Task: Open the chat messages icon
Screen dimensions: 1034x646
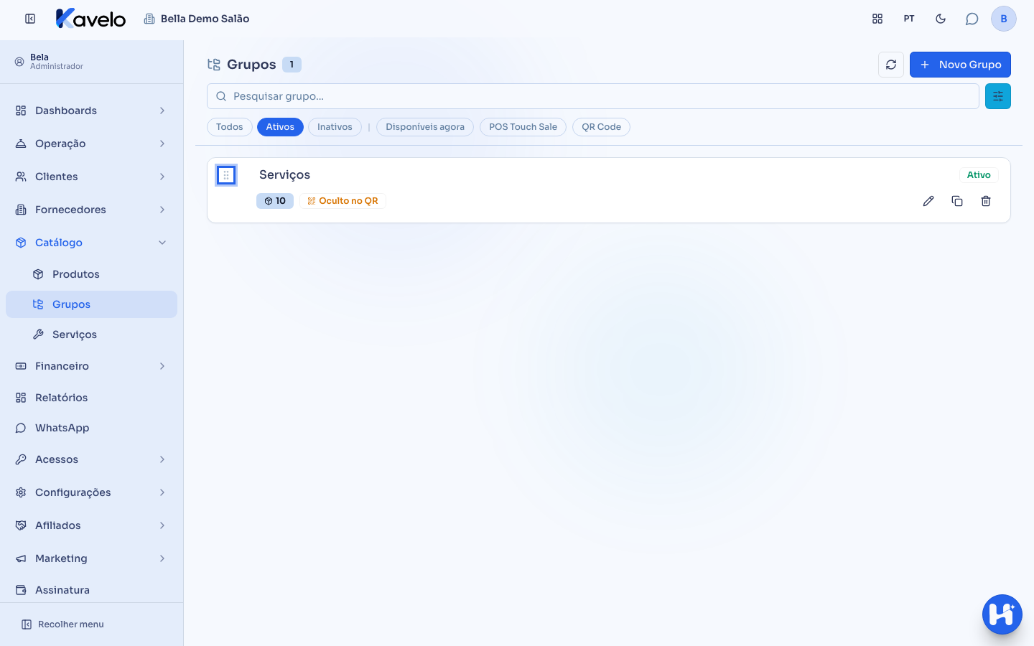Action: coord(972,19)
